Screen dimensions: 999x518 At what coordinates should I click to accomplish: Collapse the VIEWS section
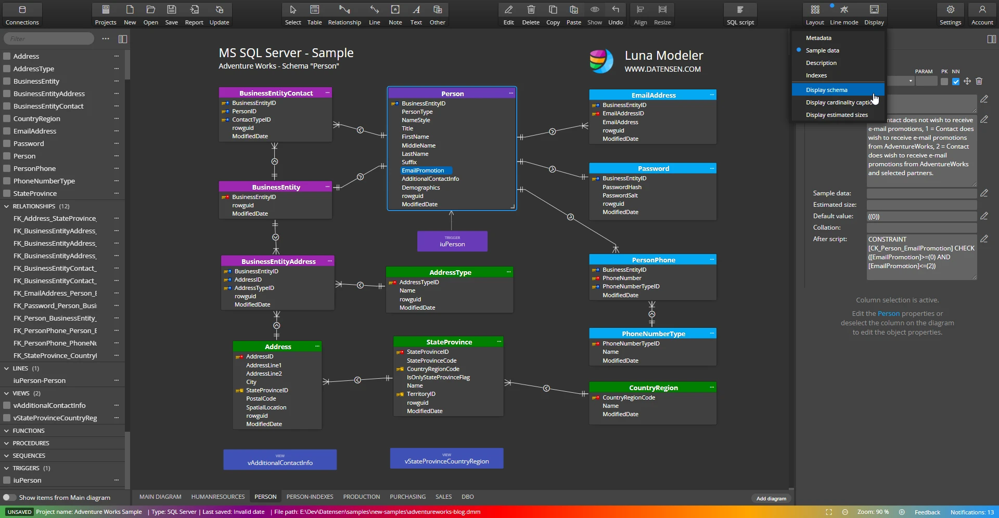pos(7,393)
